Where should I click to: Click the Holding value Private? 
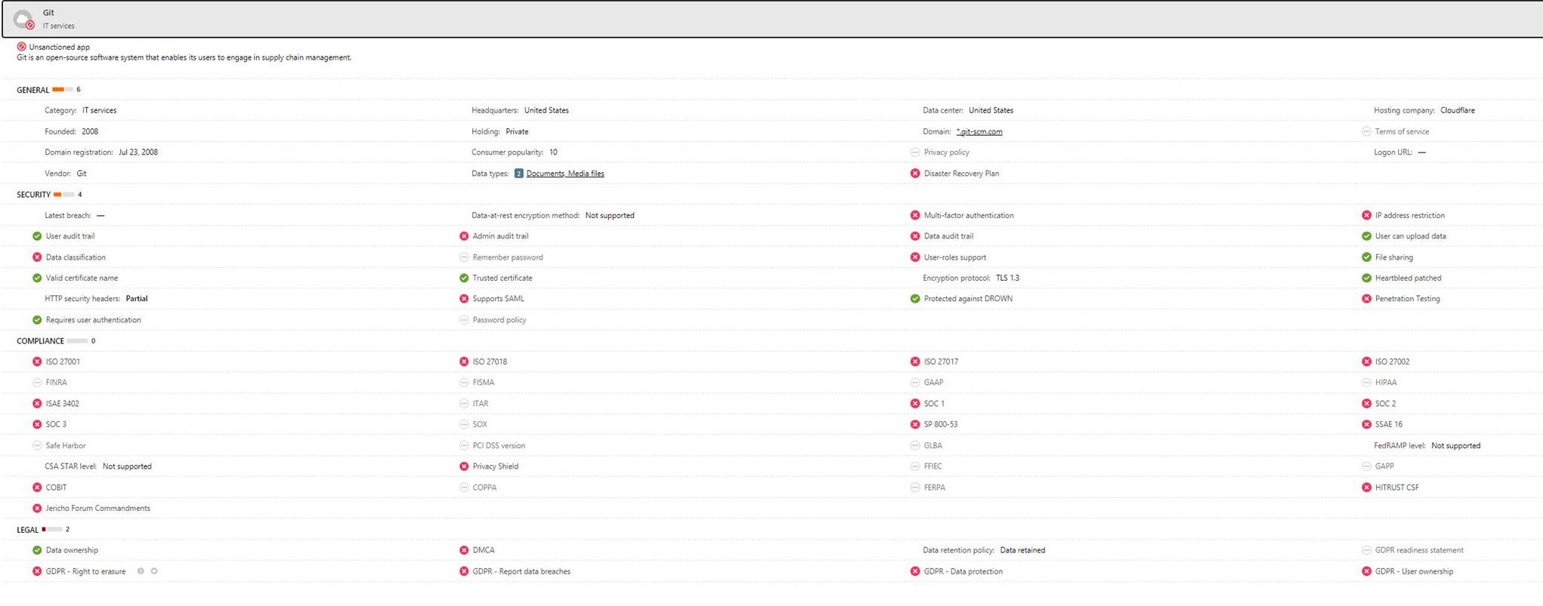517,131
